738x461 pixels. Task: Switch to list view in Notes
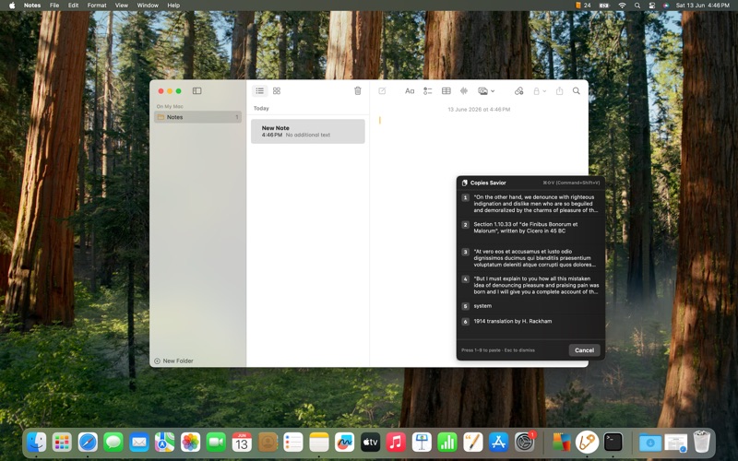(x=260, y=90)
